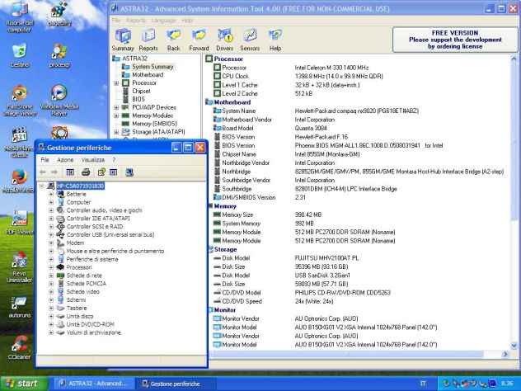The image size is (521, 391).
Task: Click forward arrow in Gestione periferiche toolbar
Action: coord(54,172)
